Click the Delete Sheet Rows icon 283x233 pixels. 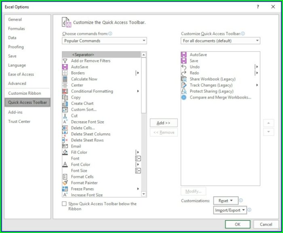tap(65, 140)
